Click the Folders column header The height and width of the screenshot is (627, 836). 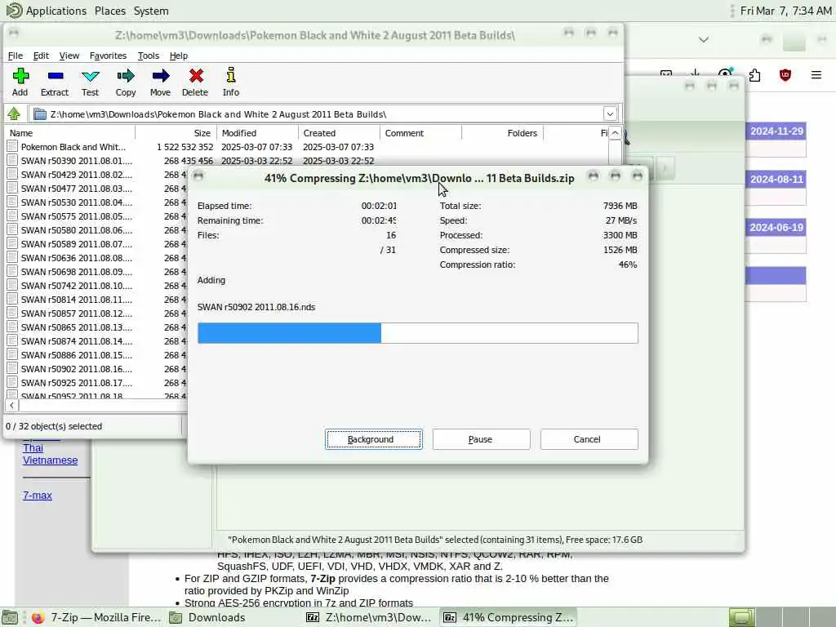pos(502,133)
